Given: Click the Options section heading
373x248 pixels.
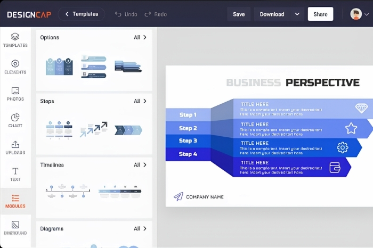Looking at the screenshot, I should 50,38.
